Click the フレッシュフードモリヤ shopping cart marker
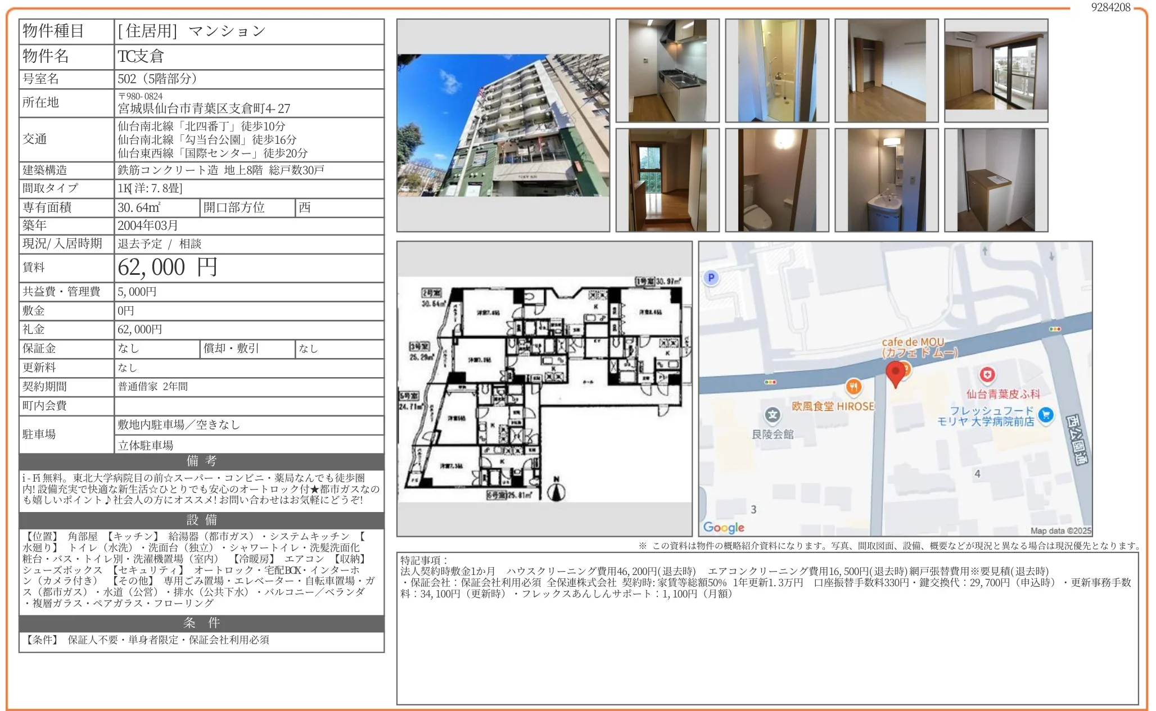This screenshot has height=711, width=1156. (1045, 415)
